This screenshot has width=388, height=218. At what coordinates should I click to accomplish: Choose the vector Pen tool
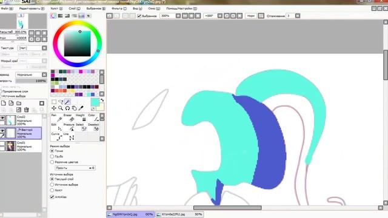(56, 118)
